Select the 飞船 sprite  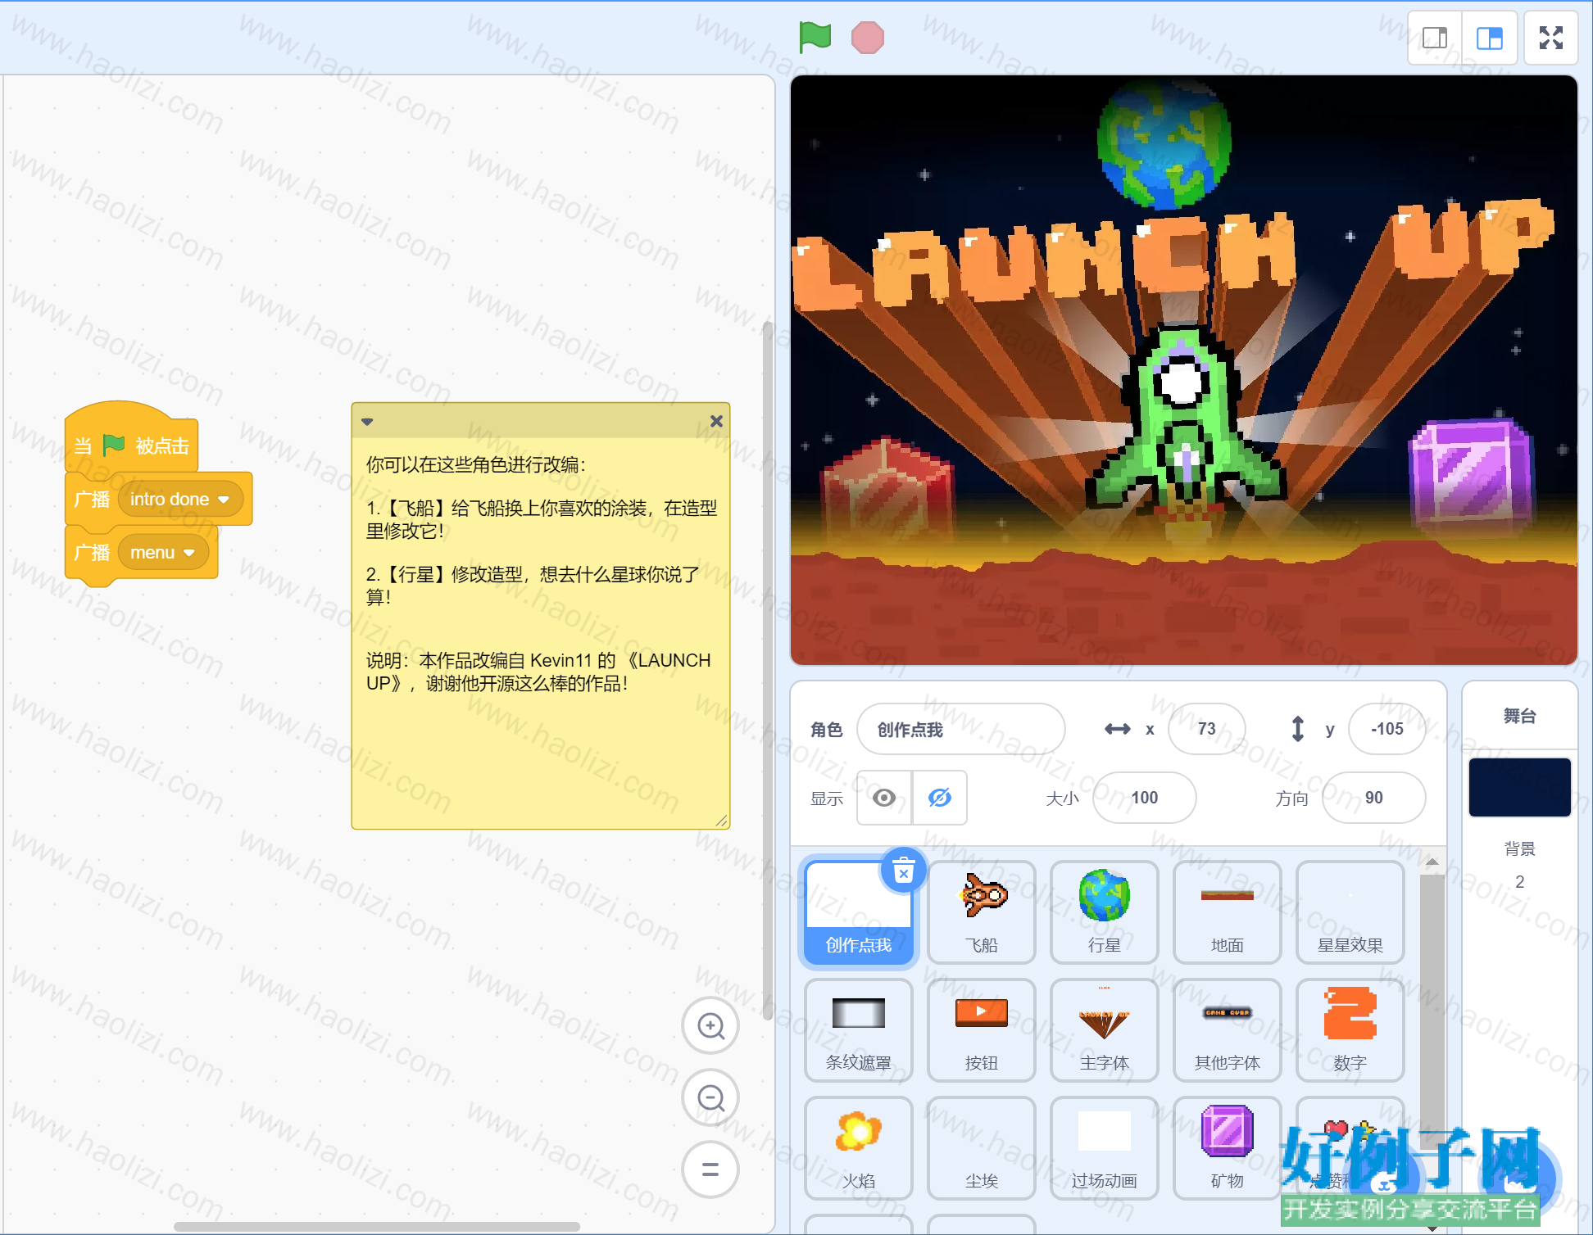(982, 912)
